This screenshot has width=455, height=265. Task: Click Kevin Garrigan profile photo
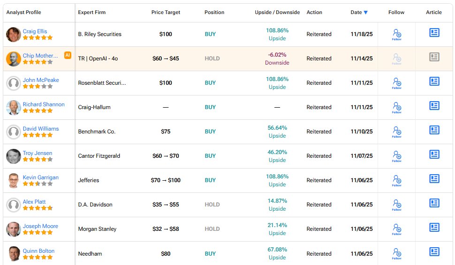point(13,180)
